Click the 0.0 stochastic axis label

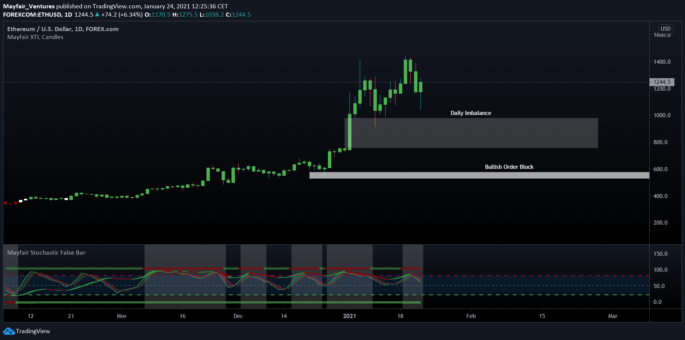click(x=657, y=302)
